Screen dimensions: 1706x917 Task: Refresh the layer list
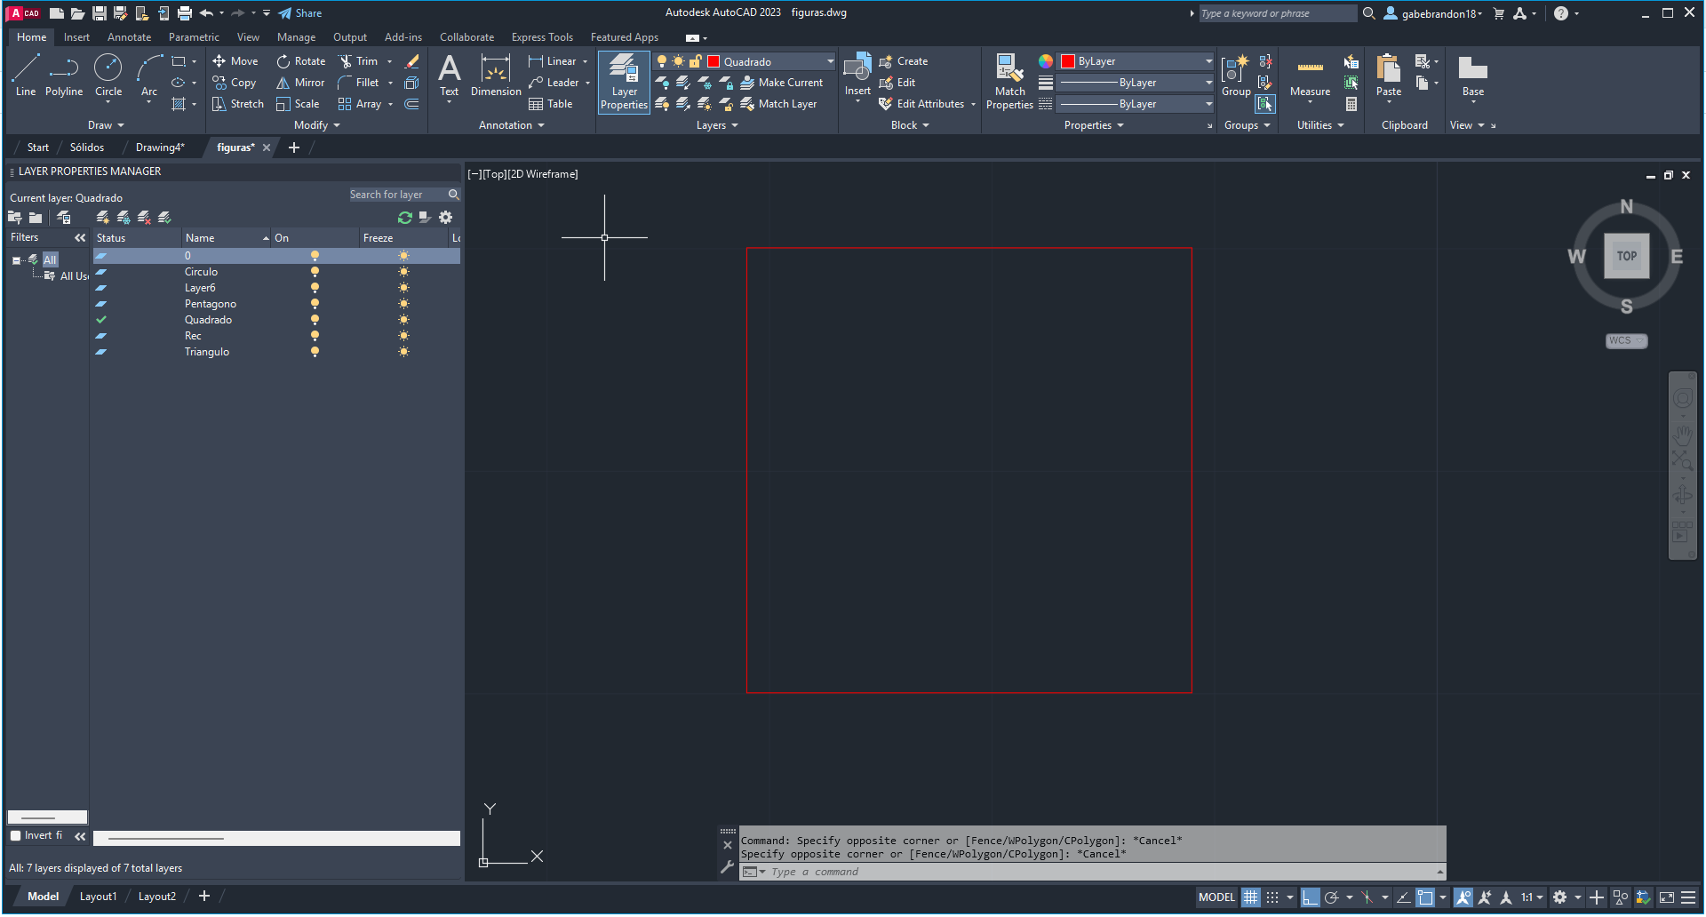(405, 218)
